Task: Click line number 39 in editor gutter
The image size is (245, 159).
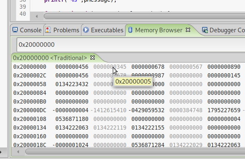Action: click(x=23, y=7)
